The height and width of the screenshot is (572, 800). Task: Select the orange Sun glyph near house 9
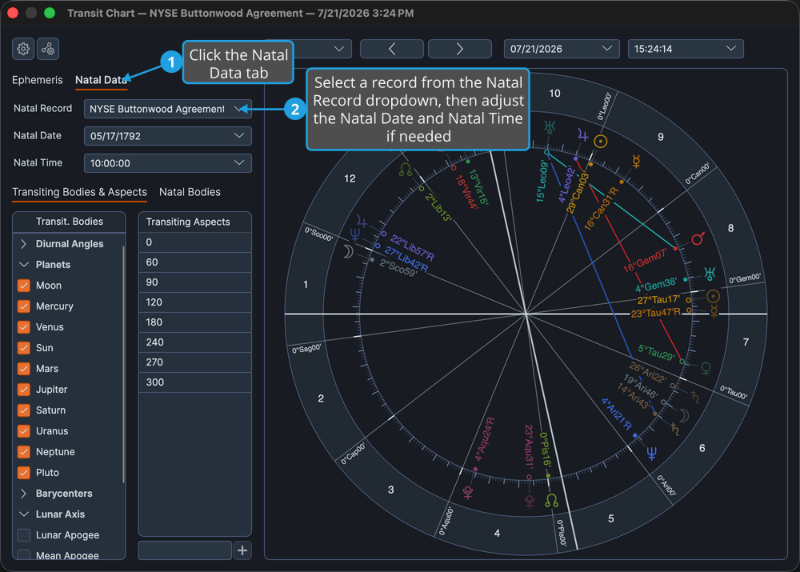click(x=601, y=142)
